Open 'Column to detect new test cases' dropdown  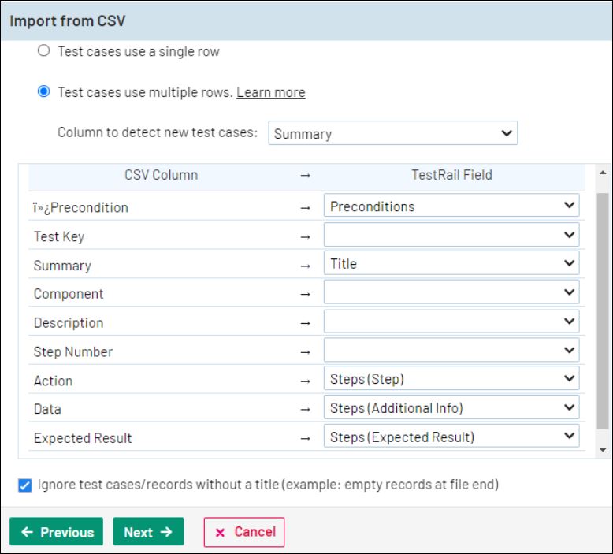tap(392, 133)
